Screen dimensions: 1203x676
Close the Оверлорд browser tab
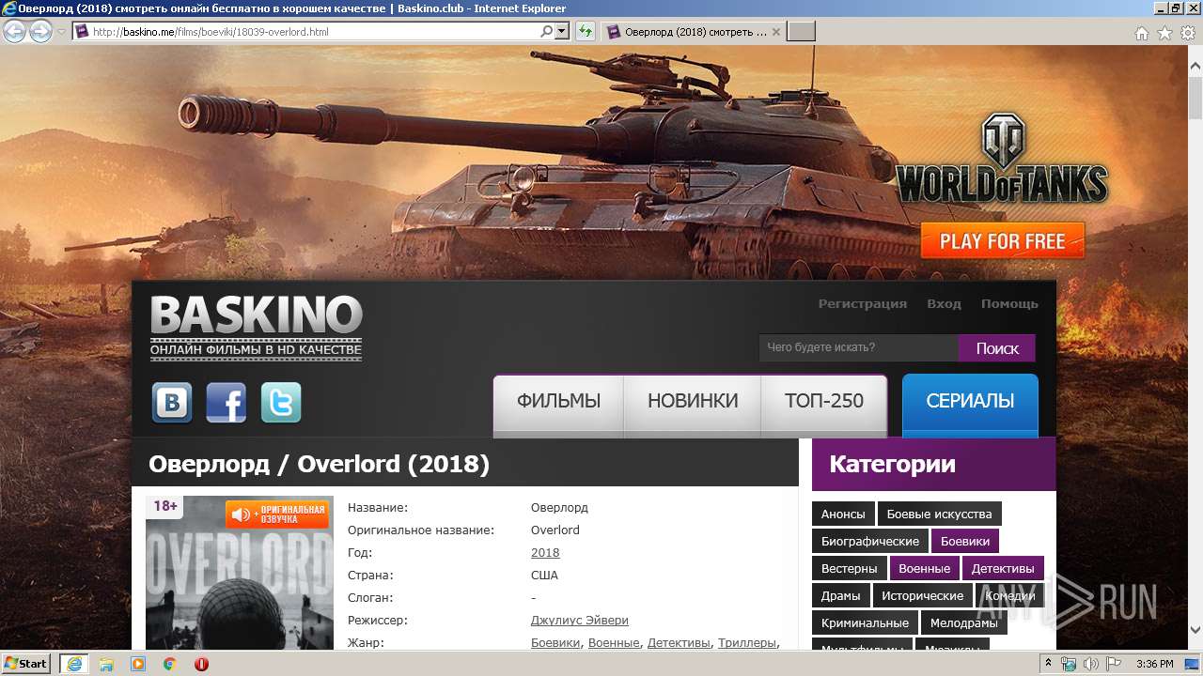(776, 32)
